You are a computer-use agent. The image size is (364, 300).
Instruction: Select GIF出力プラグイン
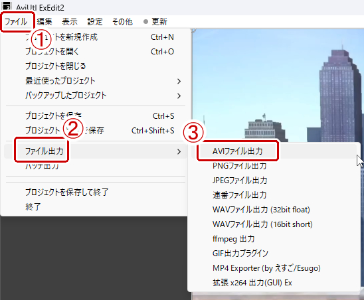pyautogui.click(x=274, y=254)
